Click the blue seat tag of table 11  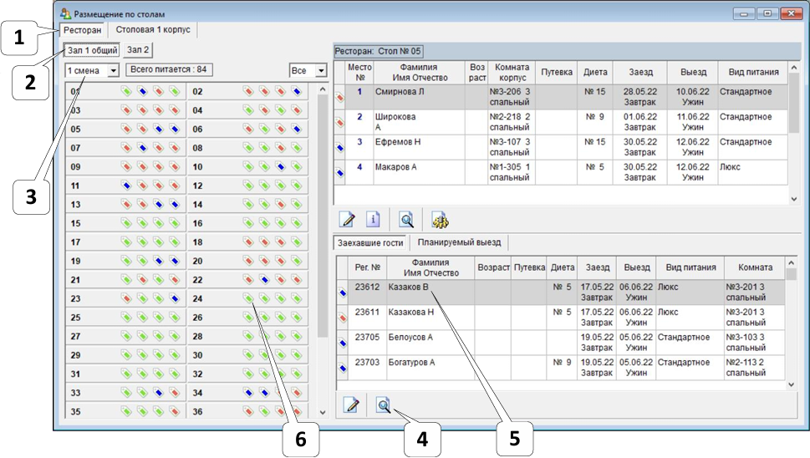pos(126,186)
